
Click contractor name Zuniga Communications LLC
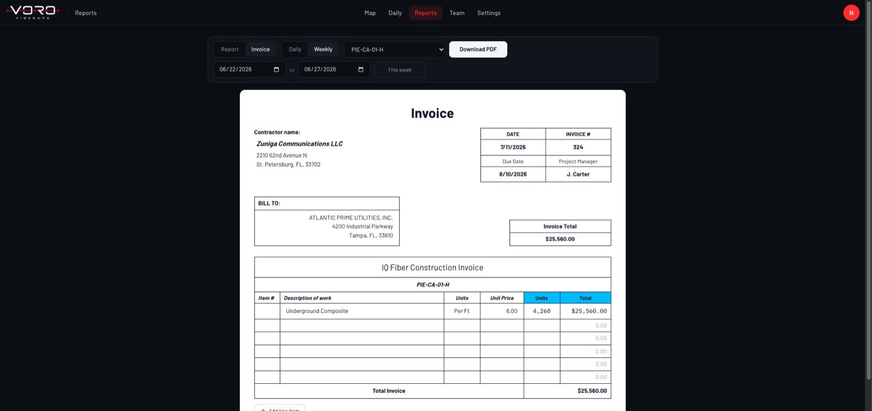[x=300, y=144]
